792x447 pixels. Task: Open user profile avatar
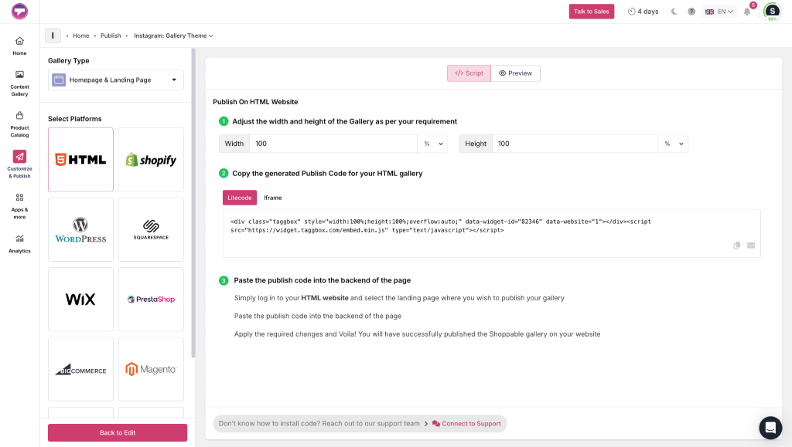(772, 11)
